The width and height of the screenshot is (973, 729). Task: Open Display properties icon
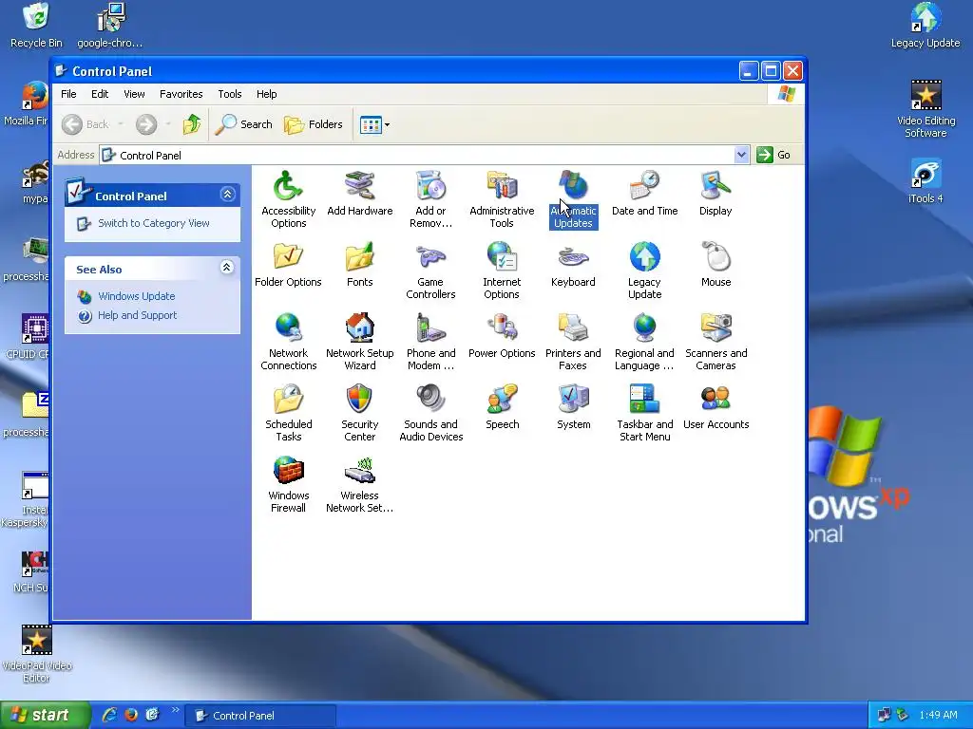[715, 194]
